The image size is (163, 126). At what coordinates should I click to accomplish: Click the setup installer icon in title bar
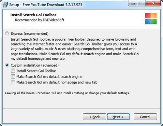click(5, 5)
